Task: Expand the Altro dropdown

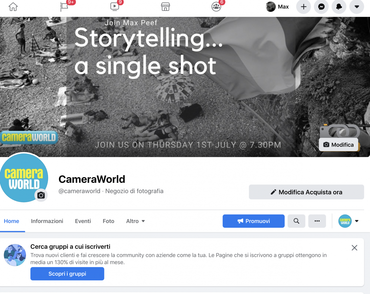Action: click(135, 221)
